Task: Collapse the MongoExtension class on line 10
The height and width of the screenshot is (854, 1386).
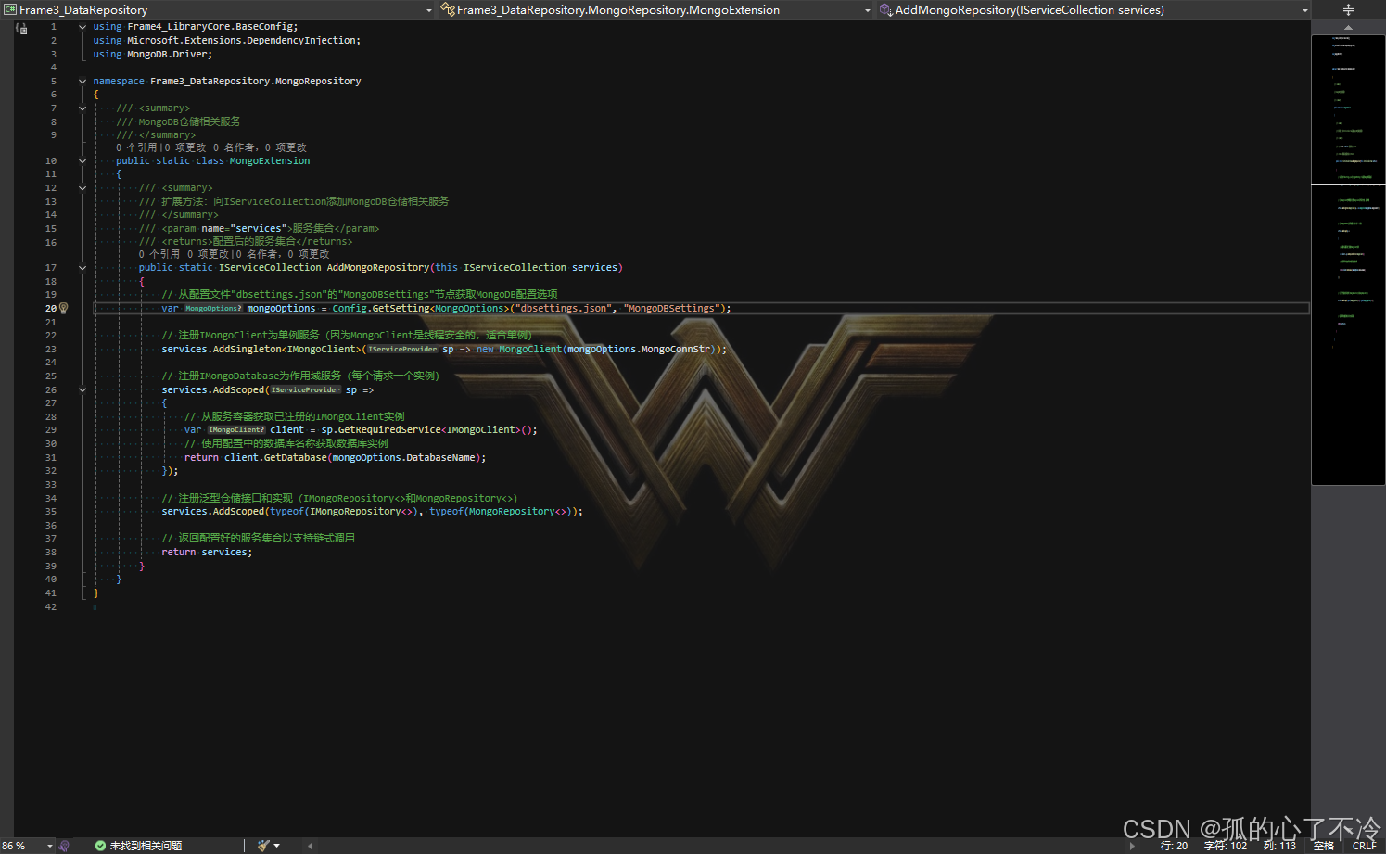Action: tap(83, 161)
